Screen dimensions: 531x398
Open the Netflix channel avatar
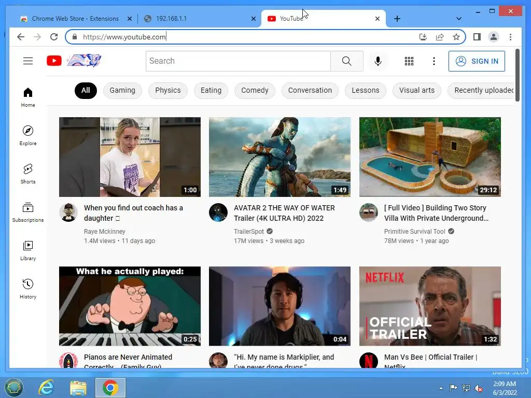[x=369, y=361]
